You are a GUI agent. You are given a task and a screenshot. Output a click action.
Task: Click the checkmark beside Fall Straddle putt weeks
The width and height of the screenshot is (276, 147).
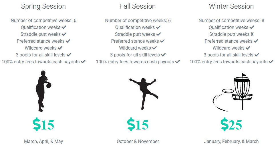(158, 34)
